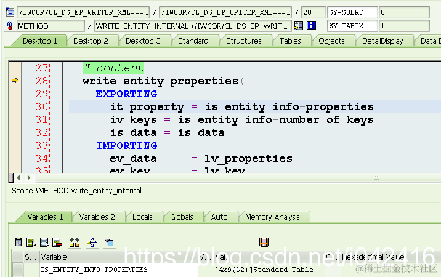
Task: Click the EXPORTING keyword on line 29
Action: (x=126, y=94)
